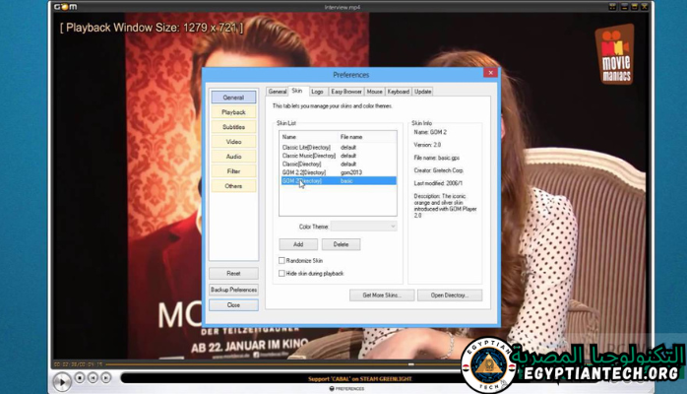The image size is (687, 394).
Task: Open the Subtitles preferences category
Action: [233, 127]
